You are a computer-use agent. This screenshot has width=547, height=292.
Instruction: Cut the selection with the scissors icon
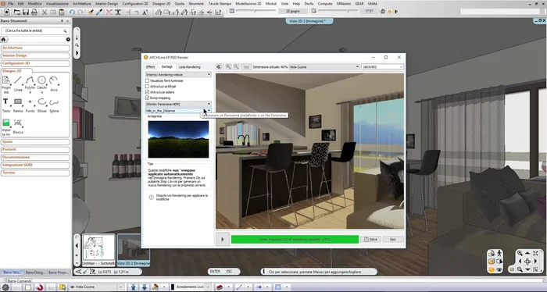click(x=45, y=12)
